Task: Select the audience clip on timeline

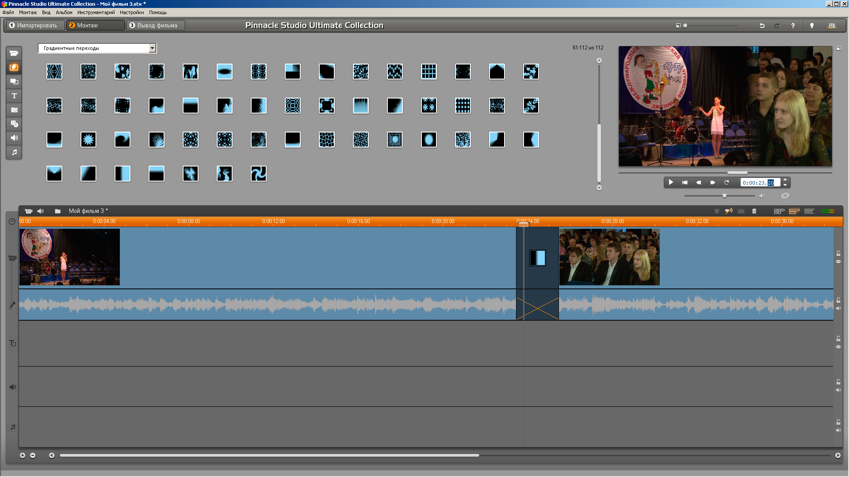Action: click(609, 257)
